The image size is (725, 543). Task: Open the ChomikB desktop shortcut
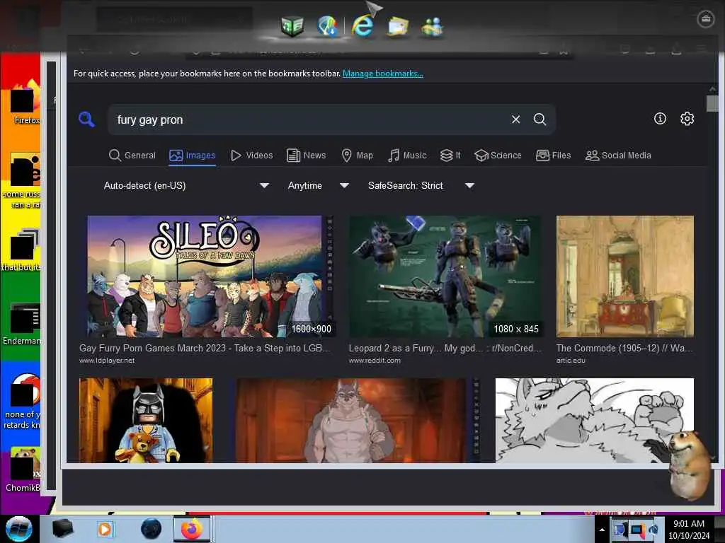coord(23,470)
